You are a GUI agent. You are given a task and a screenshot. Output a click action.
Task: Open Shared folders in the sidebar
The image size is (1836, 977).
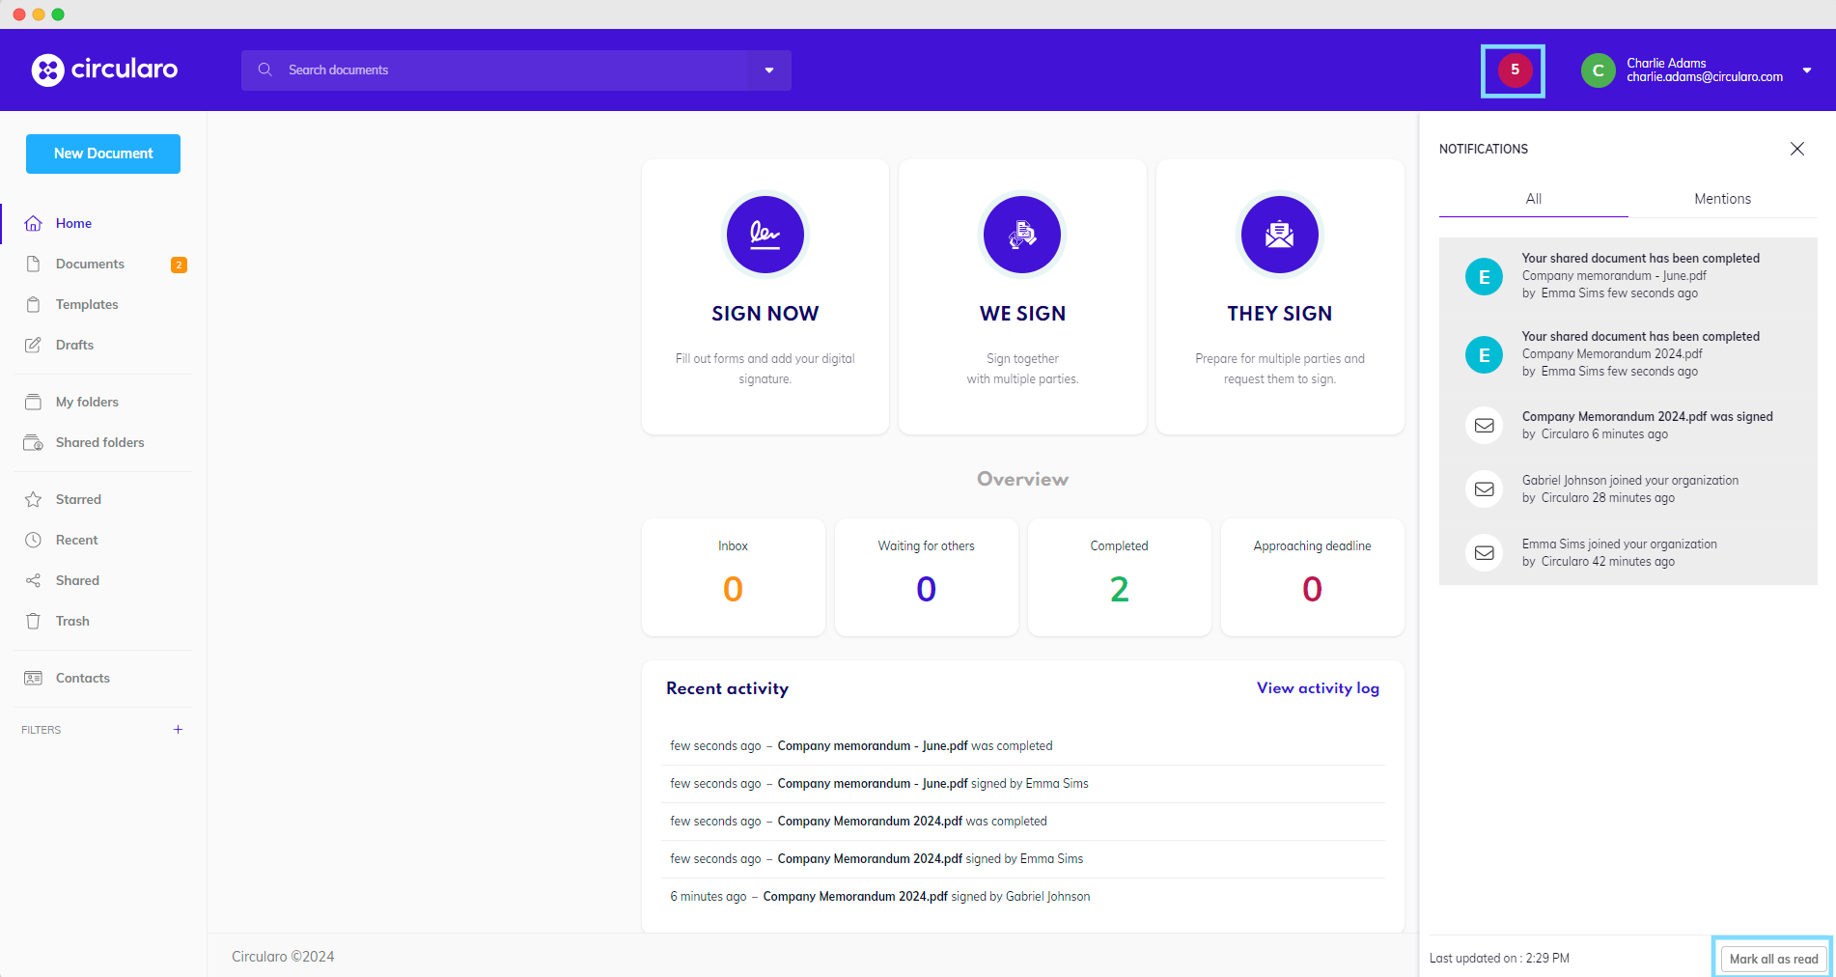click(x=99, y=442)
